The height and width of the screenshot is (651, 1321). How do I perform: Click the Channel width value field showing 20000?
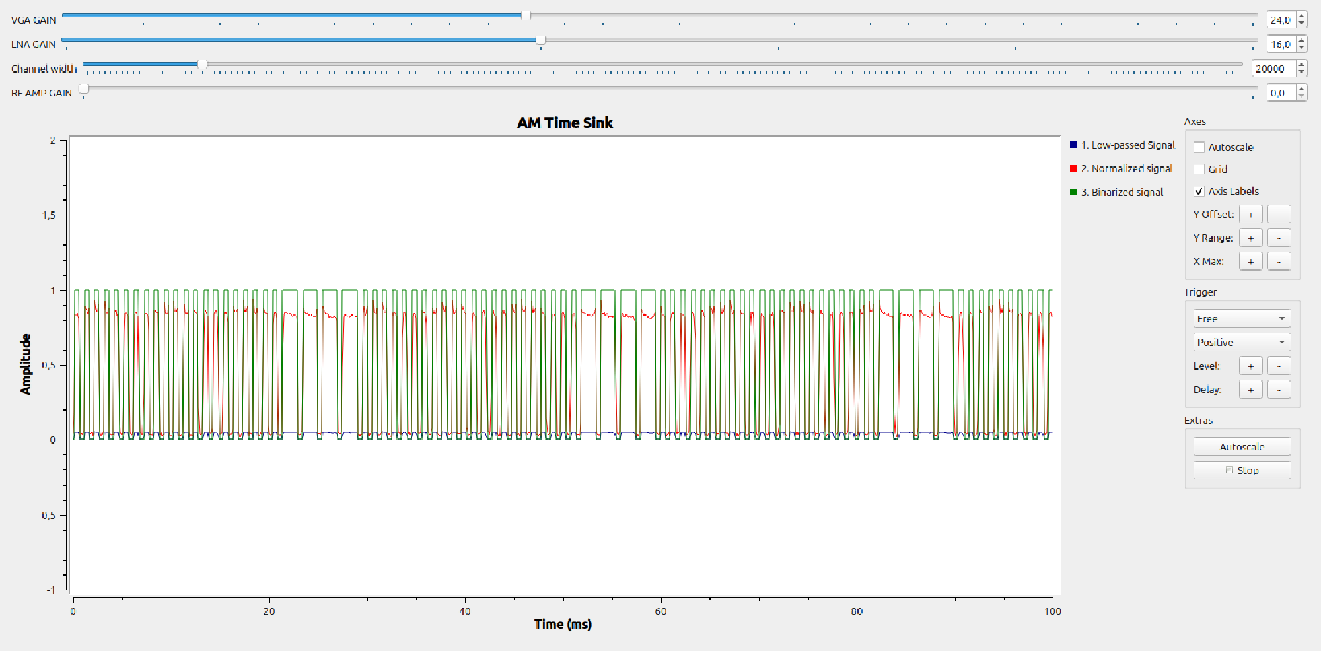click(x=1275, y=68)
